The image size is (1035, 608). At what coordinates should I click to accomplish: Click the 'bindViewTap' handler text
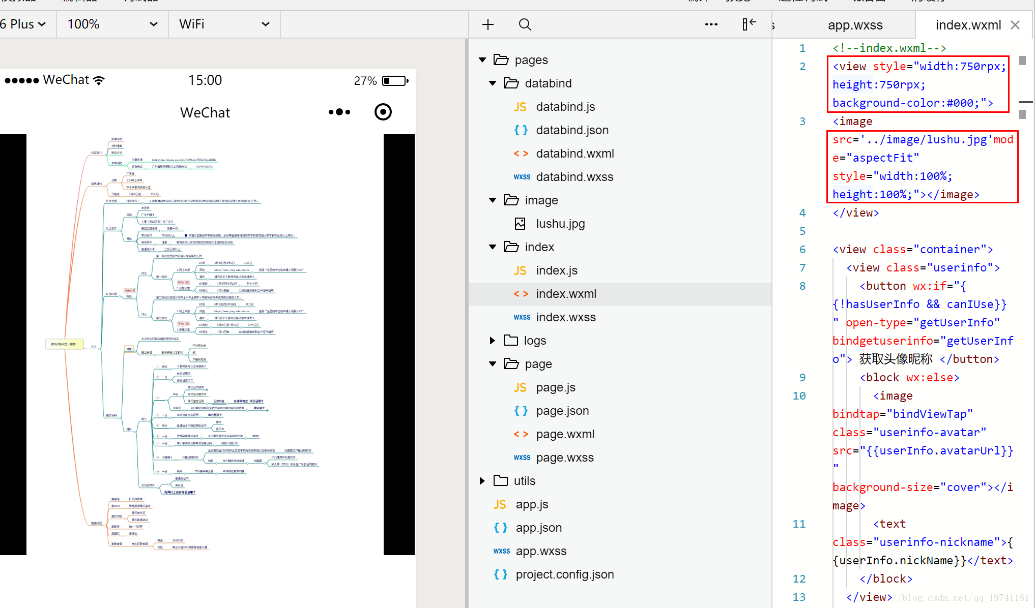point(929,414)
